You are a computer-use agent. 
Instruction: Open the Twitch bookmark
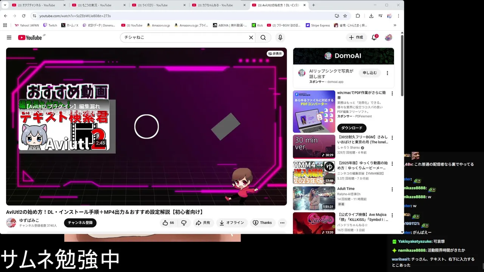pyautogui.click(x=50, y=25)
